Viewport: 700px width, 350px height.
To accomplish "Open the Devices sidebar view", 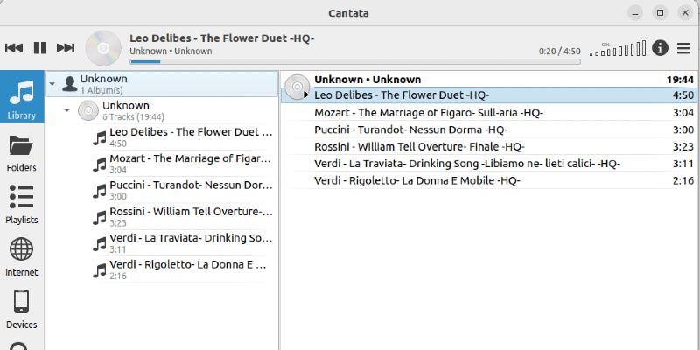I will pos(22,309).
